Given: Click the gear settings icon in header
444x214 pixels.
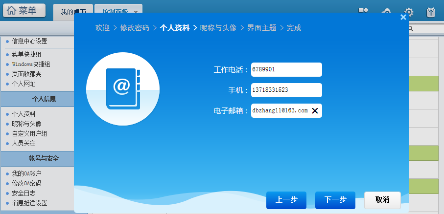Looking at the screenshot, I should (x=409, y=12).
